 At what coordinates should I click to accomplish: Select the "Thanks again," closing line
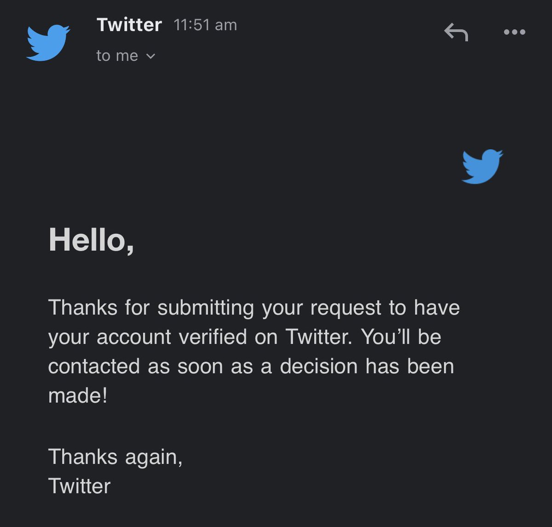115,457
